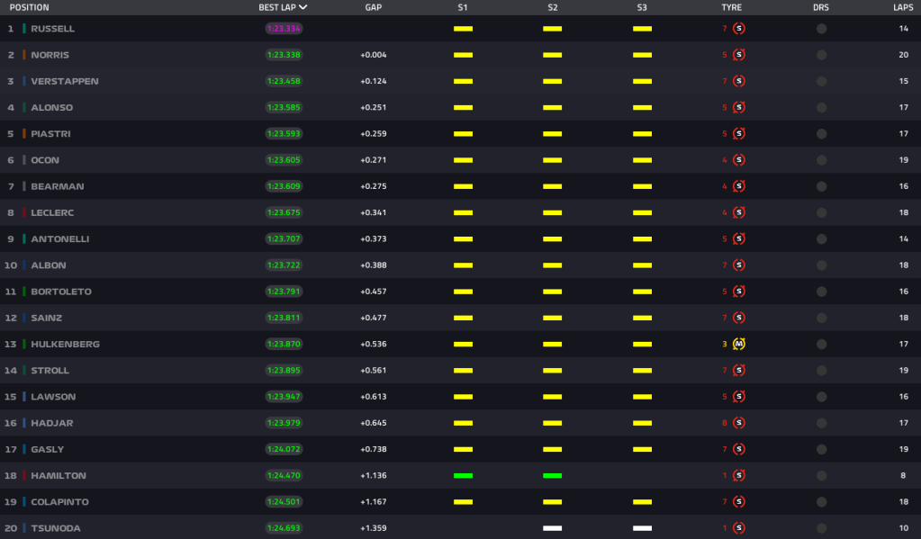Click Gasly's 1:24.072 lap time
This screenshot has height=539, width=921.
point(284,449)
